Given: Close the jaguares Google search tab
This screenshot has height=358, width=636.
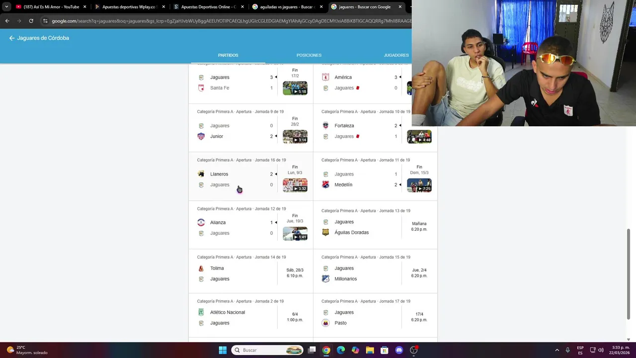Looking at the screenshot, I should (x=400, y=7).
